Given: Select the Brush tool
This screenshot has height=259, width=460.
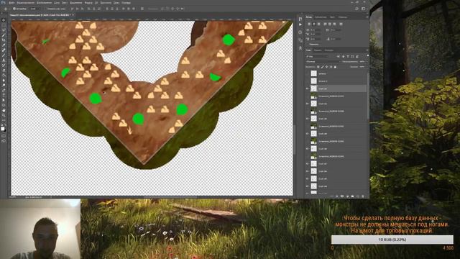Looking at the screenshot, I should 4,55.
